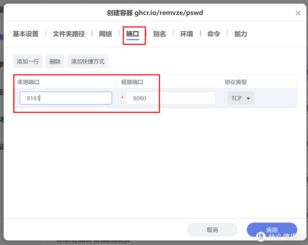
Task: Open the TCP protocol type dropdown
Action: (241, 98)
